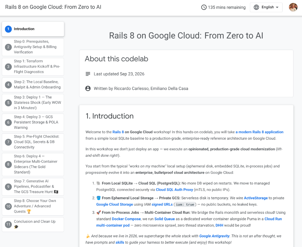This screenshot has height=247, width=302.
Task: Click step number 4 circle badge
Action: (8, 85)
